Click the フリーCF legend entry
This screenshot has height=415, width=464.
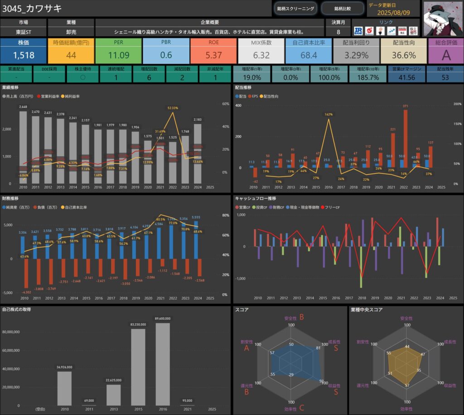tap(330, 207)
